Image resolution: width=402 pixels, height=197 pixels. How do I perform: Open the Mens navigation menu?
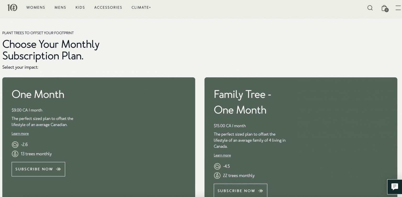click(x=60, y=8)
